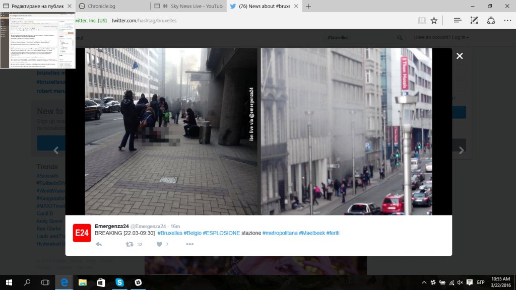The image size is (516, 290).
Task: Open the Emergenza24 name link
Action: click(111, 226)
